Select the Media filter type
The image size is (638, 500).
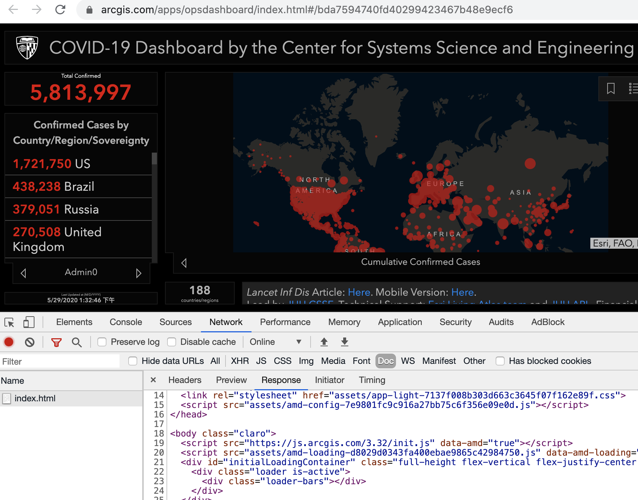(x=333, y=361)
